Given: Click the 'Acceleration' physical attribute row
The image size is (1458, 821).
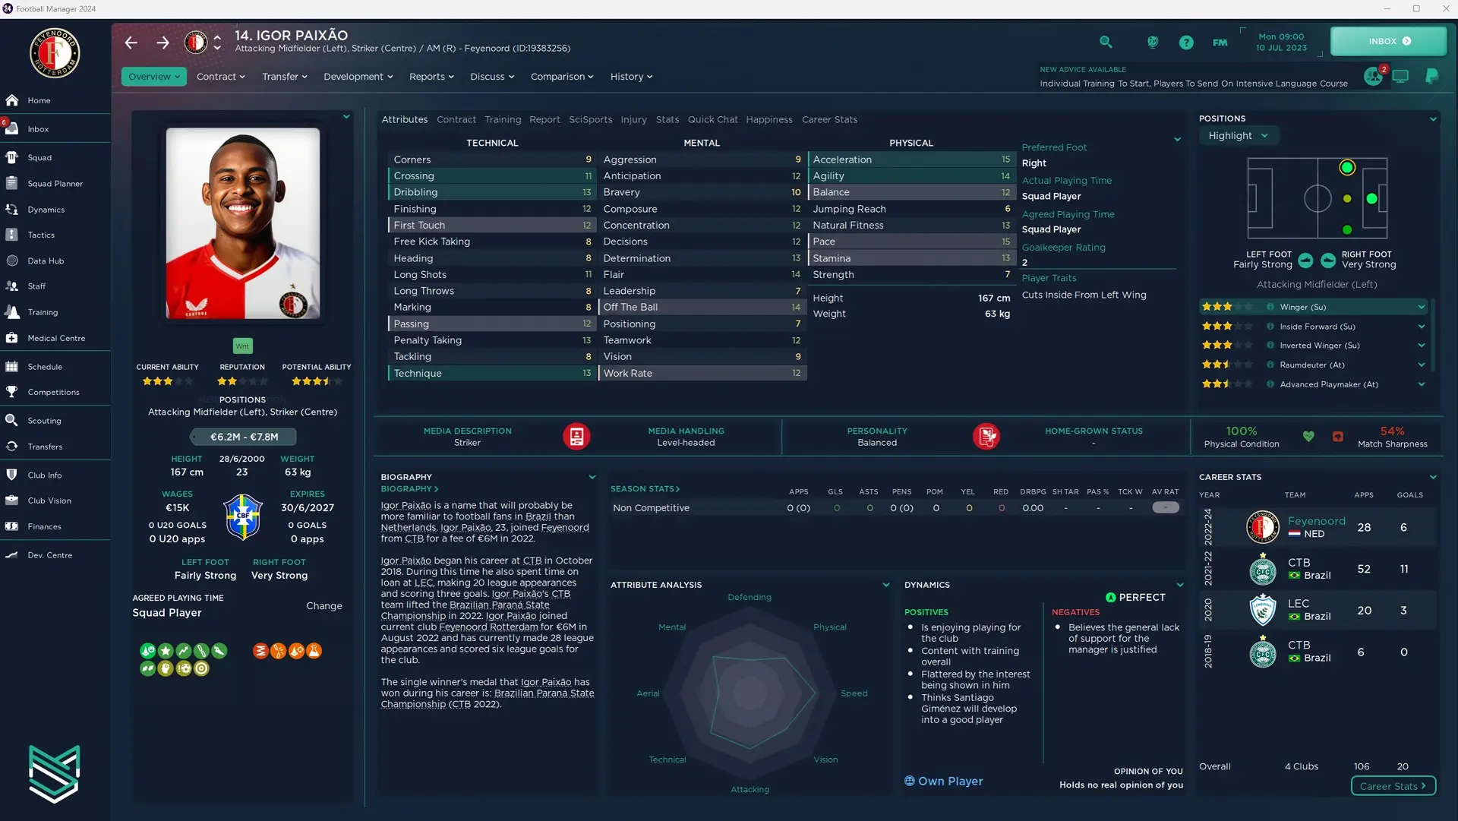Looking at the screenshot, I should [x=911, y=160].
